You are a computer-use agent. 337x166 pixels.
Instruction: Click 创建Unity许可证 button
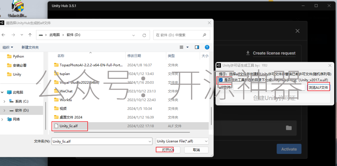(275, 98)
